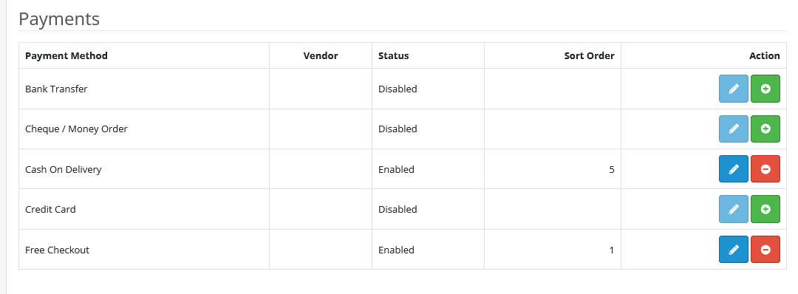Click the Sort Order column header
Viewport: 798px width, 294px height.
(x=589, y=56)
